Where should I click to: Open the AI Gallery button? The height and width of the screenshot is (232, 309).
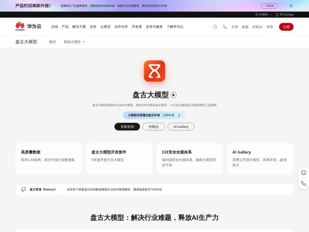pyautogui.click(x=181, y=126)
